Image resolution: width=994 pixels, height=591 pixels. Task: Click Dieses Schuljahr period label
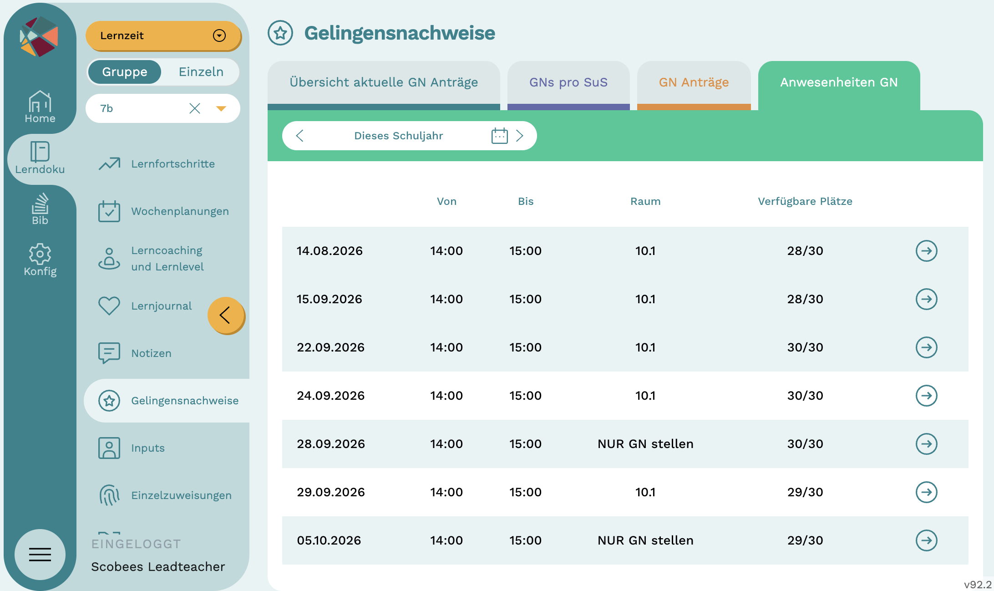click(399, 136)
